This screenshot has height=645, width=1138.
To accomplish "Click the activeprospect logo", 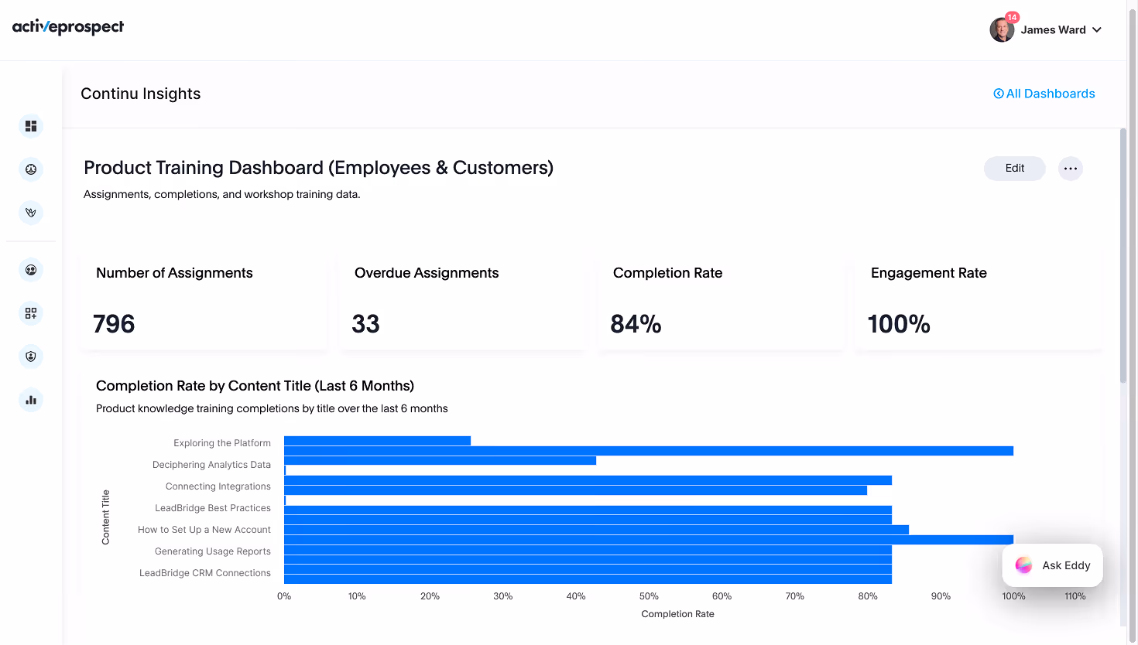I will (67, 27).
